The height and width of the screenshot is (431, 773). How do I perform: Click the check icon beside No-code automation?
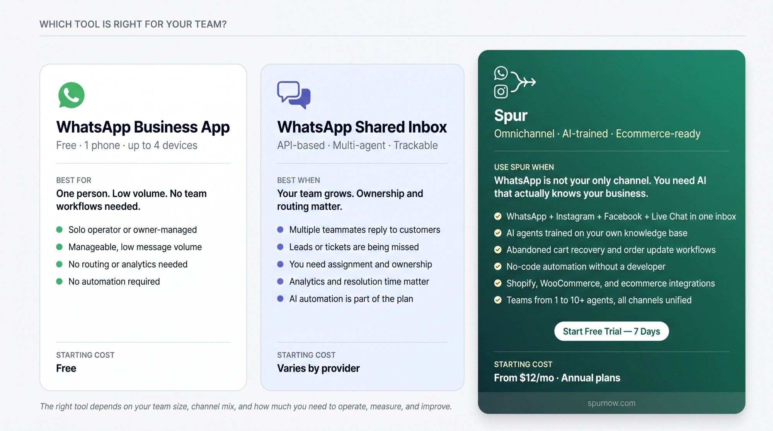tap(498, 266)
